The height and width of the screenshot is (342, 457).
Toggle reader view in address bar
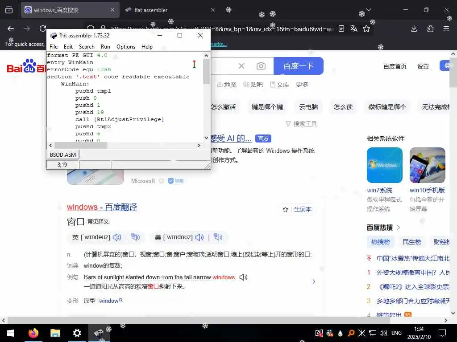[341, 28]
